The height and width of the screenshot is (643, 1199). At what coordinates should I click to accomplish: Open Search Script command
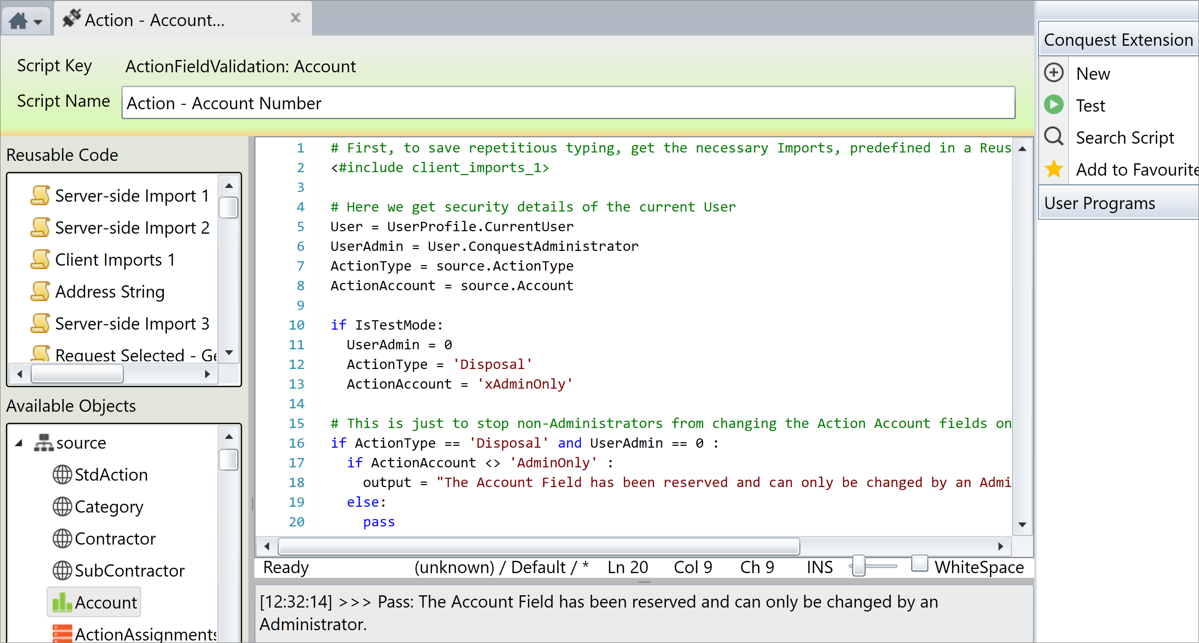click(1125, 138)
